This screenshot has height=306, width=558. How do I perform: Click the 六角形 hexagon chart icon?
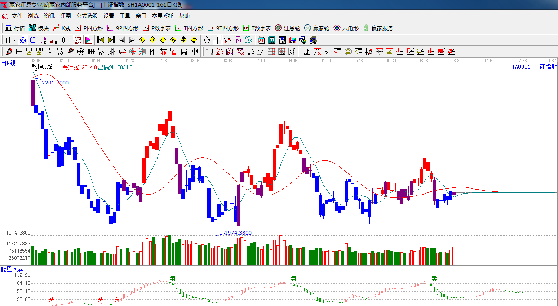pyautogui.click(x=346, y=28)
